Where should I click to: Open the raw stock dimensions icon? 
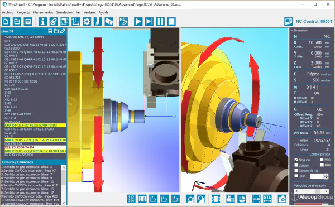(x=65, y=22)
